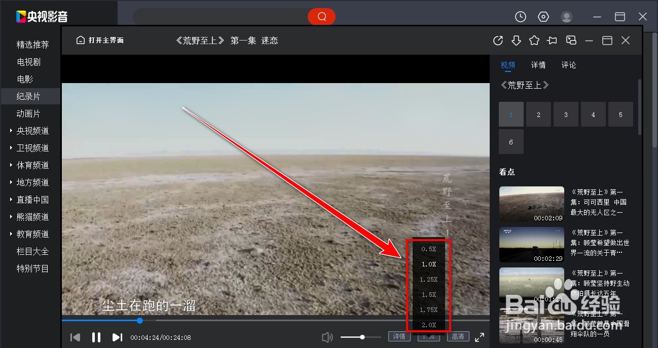658x348 pixels.
Task: Open 电视剧 category
Action: [28, 62]
